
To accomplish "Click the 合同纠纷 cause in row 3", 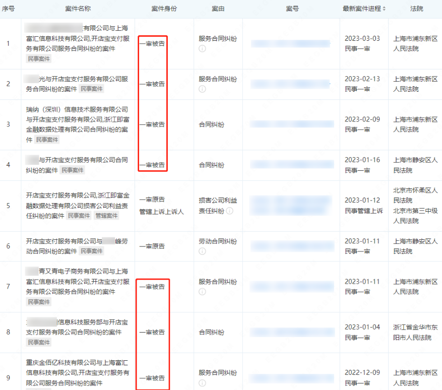I will pyautogui.click(x=211, y=124).
